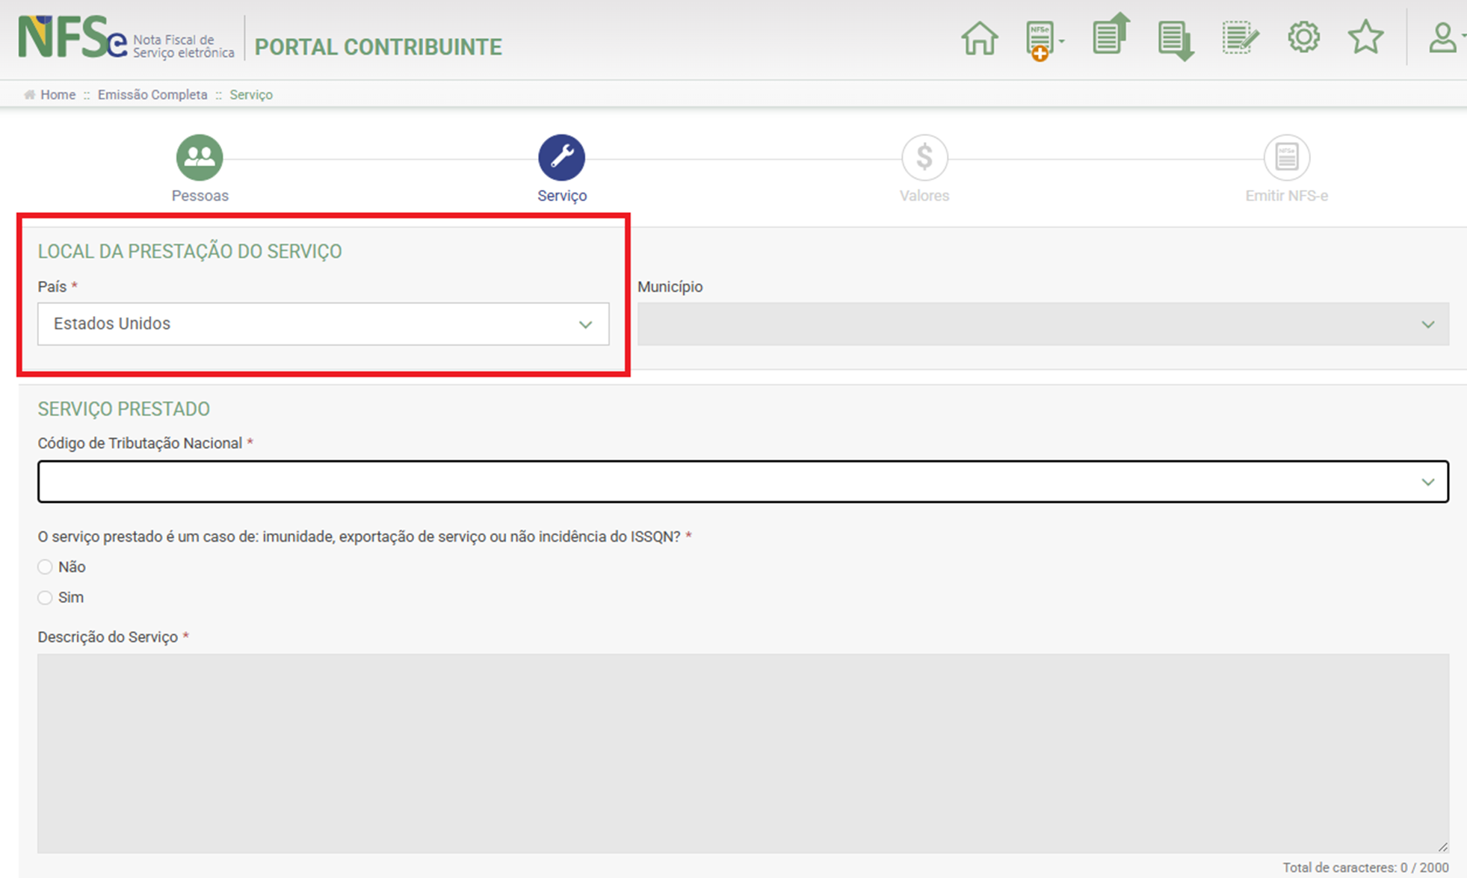Click the favorites star icon
This screenshot has height=878, width=1467.
click(1365, 37)
